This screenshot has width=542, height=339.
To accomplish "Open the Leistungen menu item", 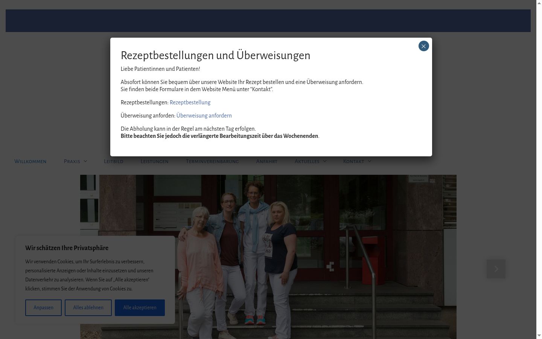I will (x=155, y=161).
